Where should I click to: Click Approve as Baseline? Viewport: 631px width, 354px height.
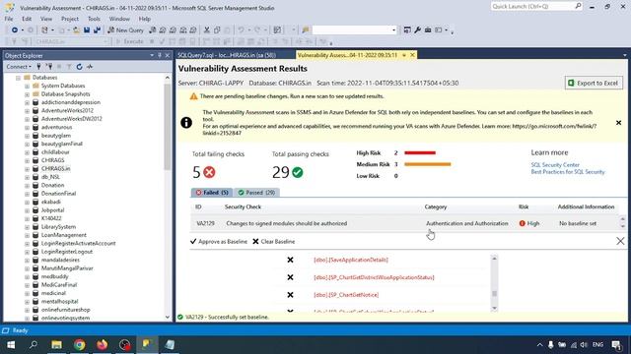[x=219, y=242]
